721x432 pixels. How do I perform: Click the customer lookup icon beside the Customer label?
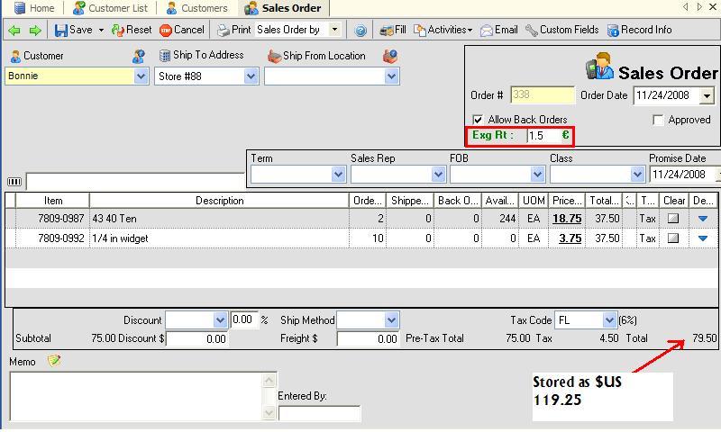click(x=139, y=56)
